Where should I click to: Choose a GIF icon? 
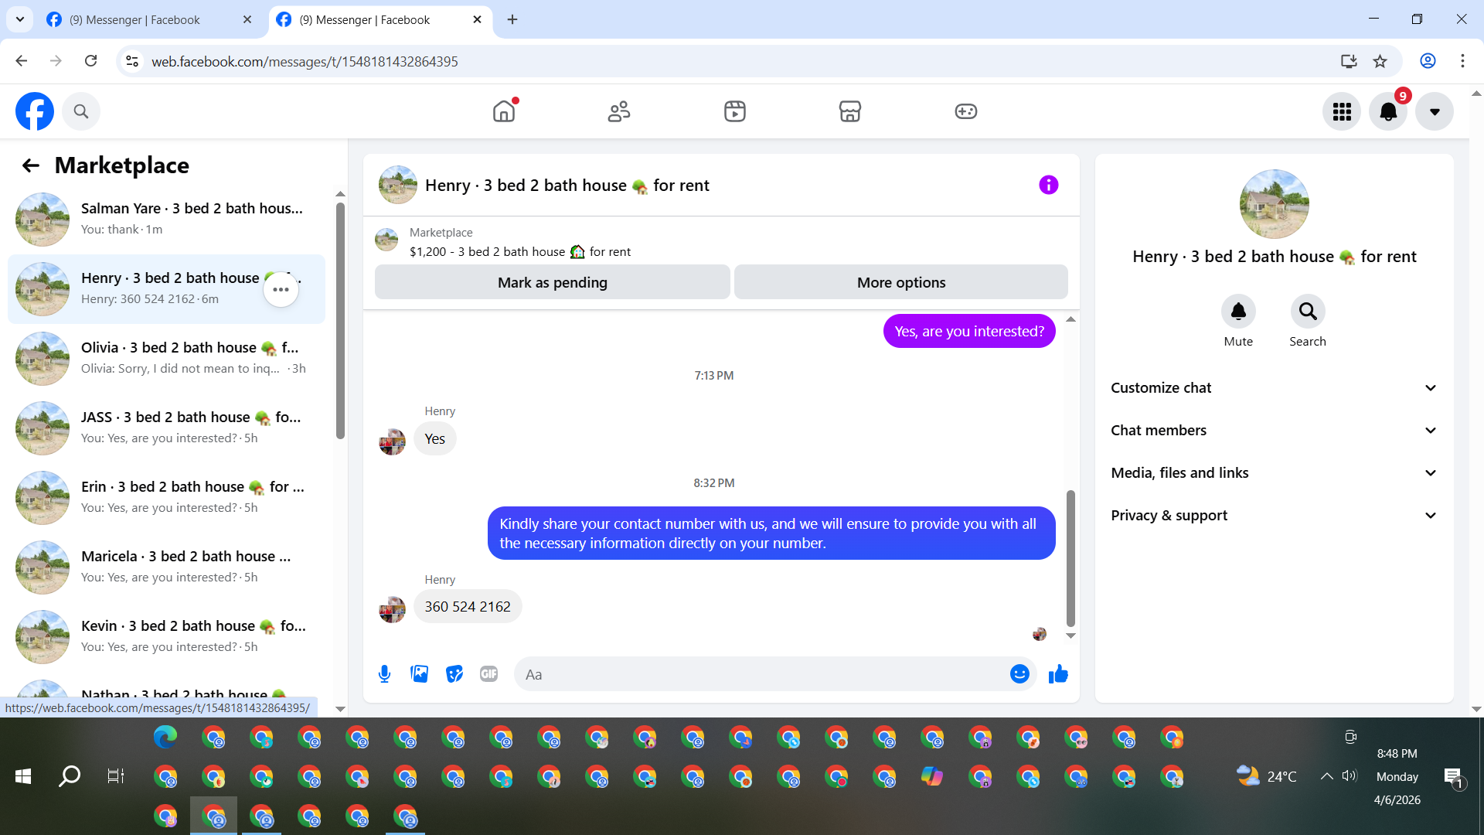pyautogui.click(x=489, y=674)
